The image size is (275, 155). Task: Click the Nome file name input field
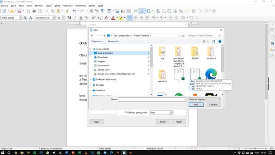[152, 99]
